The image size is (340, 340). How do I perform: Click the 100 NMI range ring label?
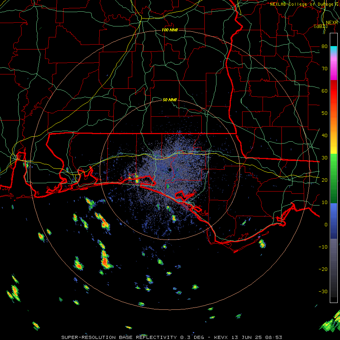[170, 30]
